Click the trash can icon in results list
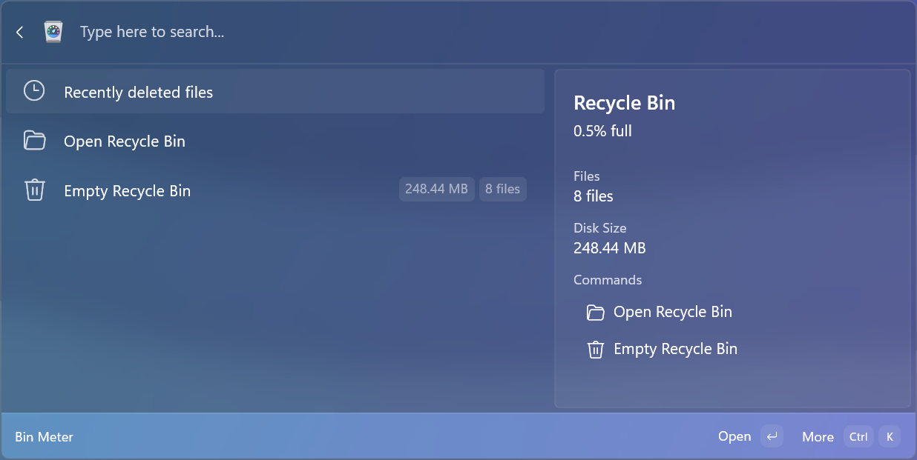The width and height of the screenshot is (917, 460). [x=35, y=190]
